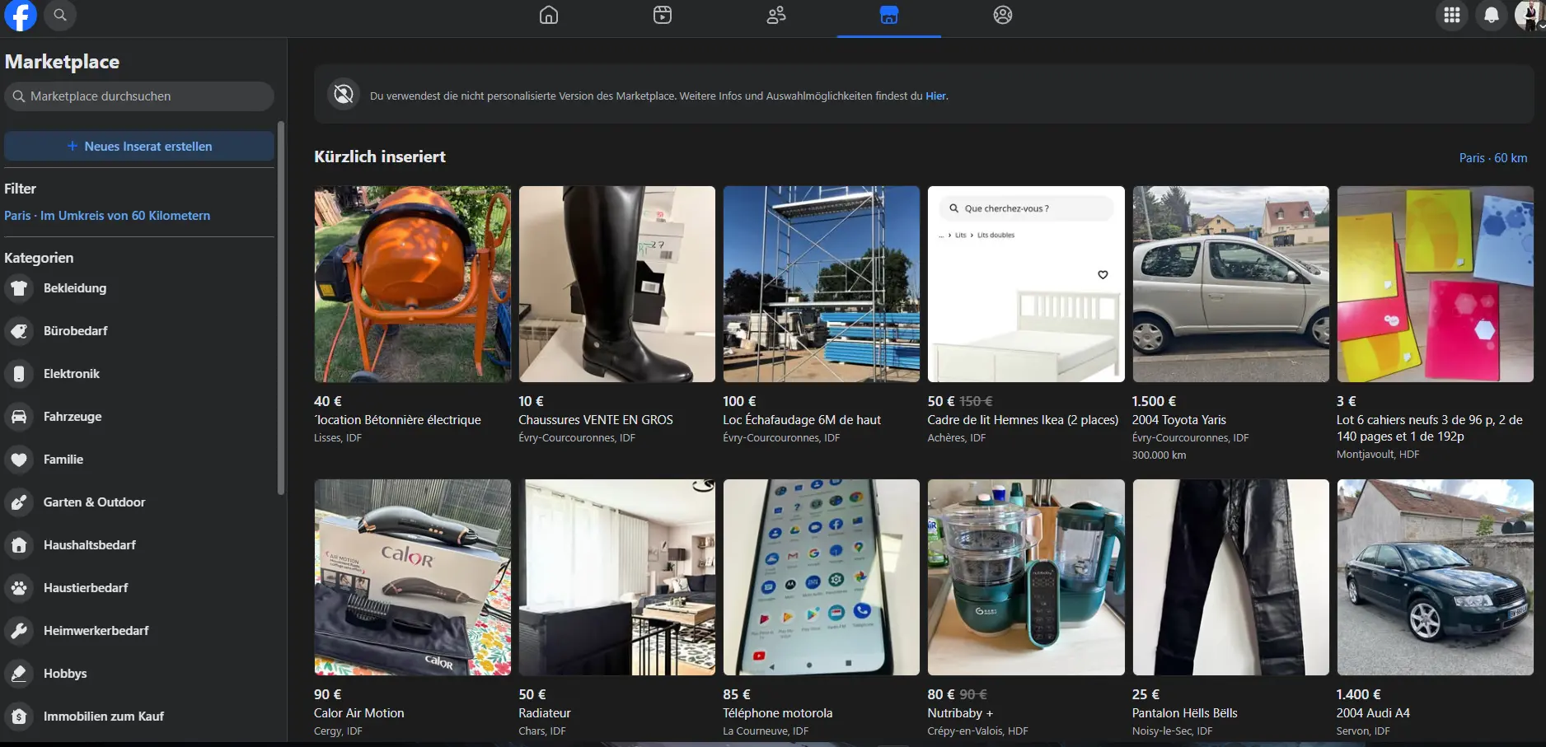The image size is (1546, 747).
Task: Open the Haushaltsbedarf category
Action: coord(139,545)
